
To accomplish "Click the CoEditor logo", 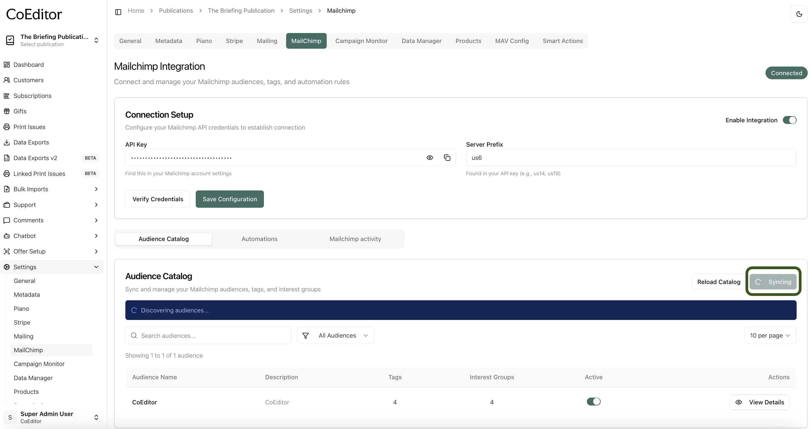I will point(34,14).
